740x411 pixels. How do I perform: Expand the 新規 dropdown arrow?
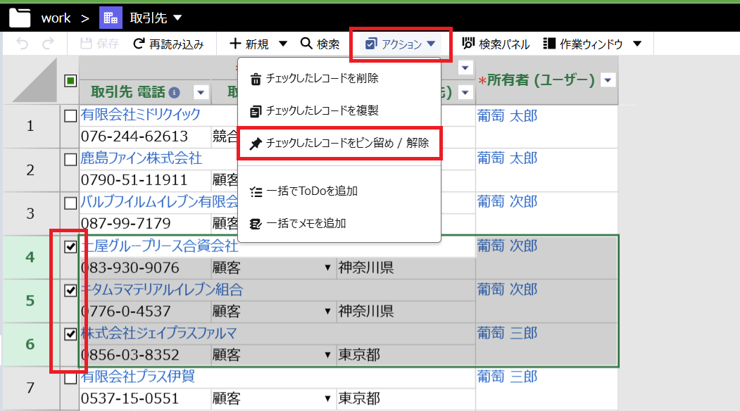point(283,44)
